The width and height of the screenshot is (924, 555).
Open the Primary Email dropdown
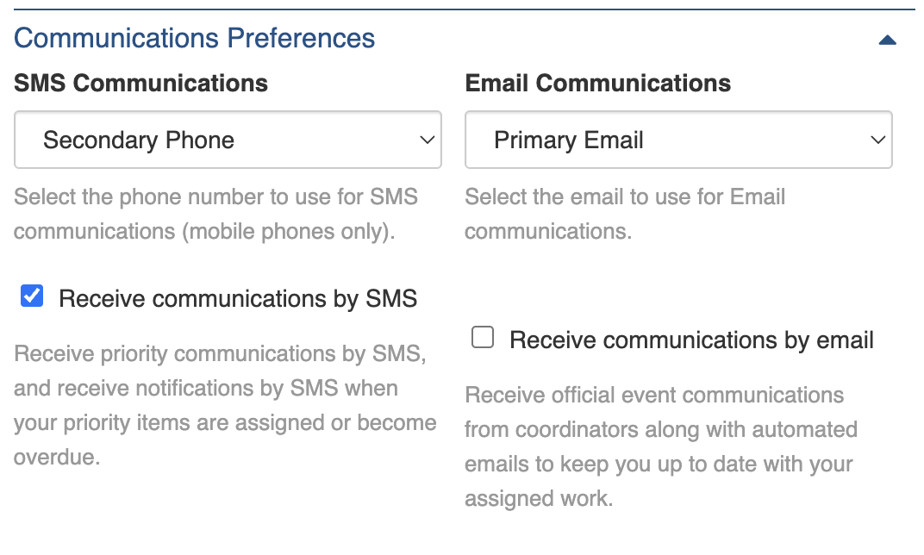tap(678, 140)
